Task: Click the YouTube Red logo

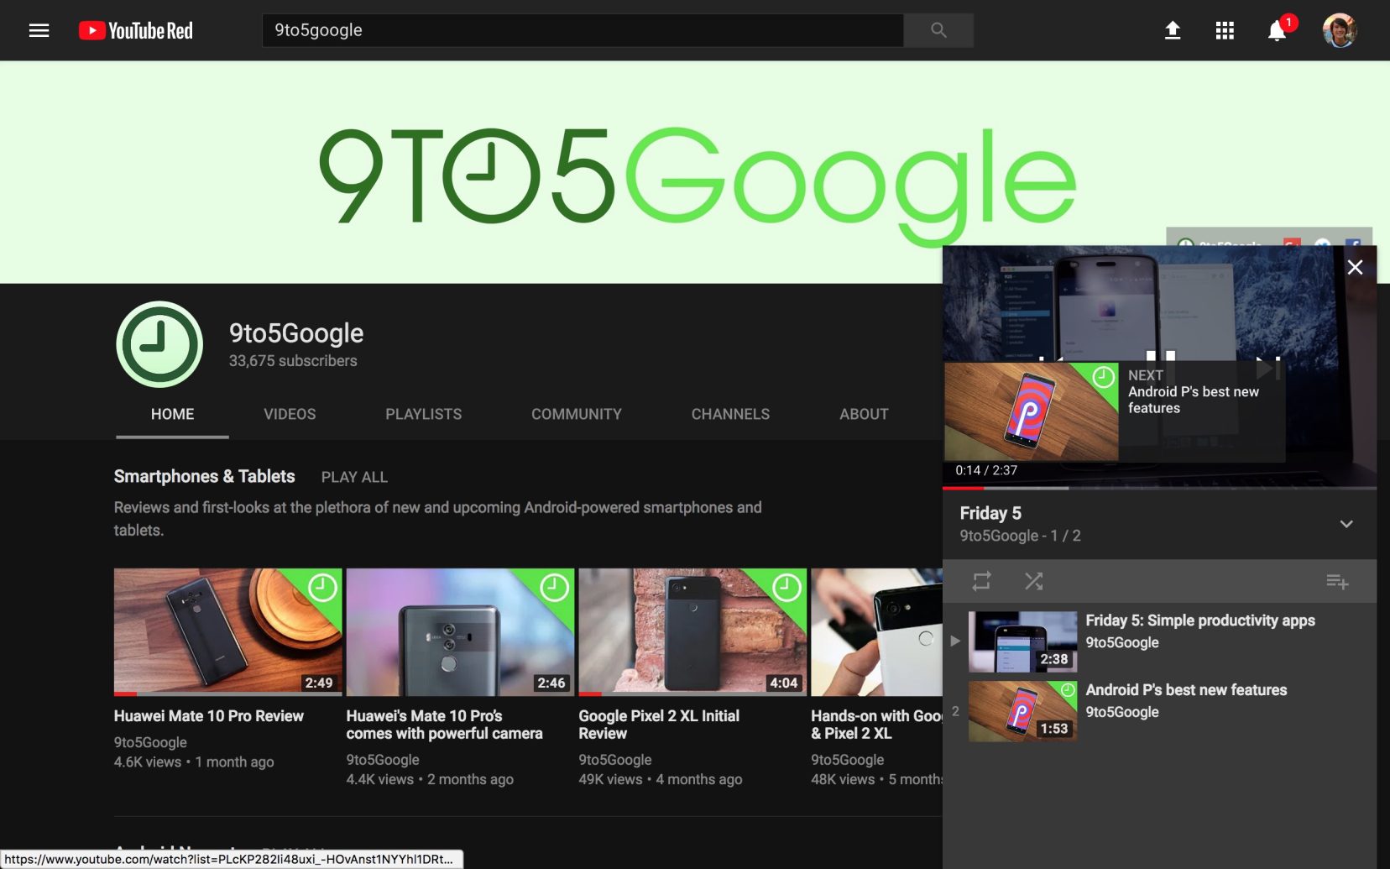Action: point(136,31)
